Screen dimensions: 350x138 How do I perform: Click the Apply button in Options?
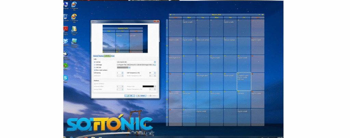coord(153,96)
